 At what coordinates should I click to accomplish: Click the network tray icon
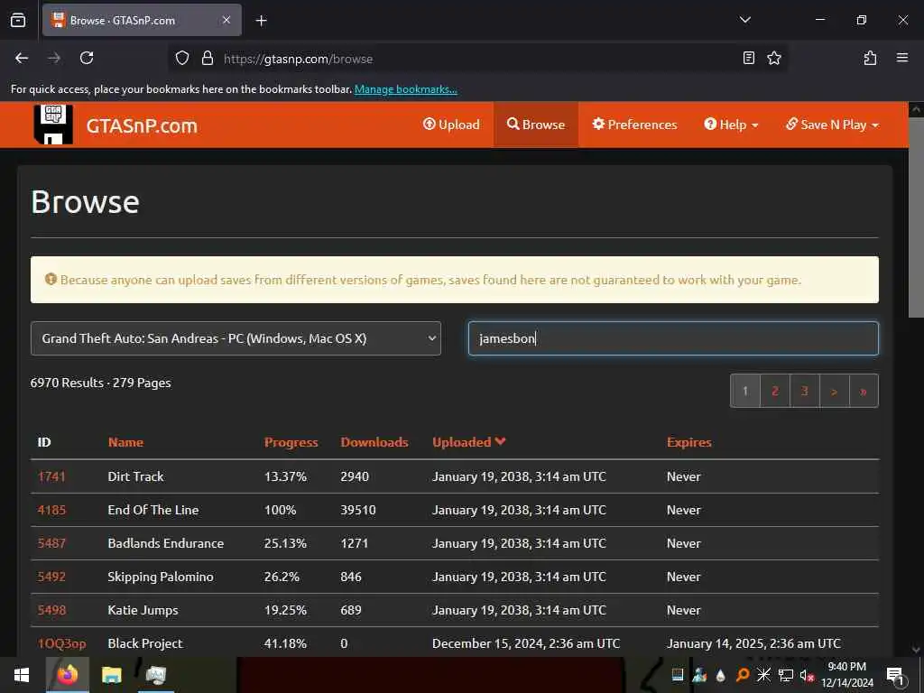786,675
